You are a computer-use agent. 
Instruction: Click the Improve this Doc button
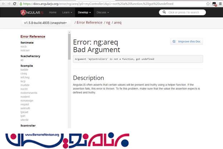(x=187, y=42)
